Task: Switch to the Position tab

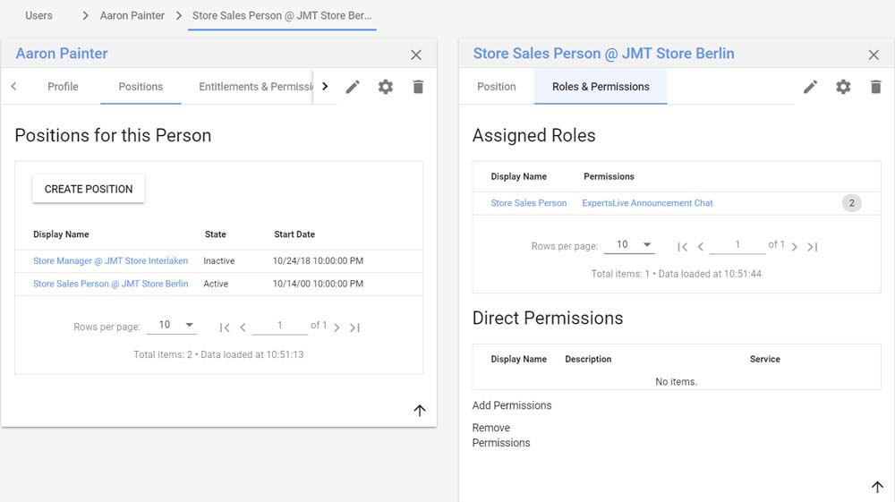Action: pos(497,87)
